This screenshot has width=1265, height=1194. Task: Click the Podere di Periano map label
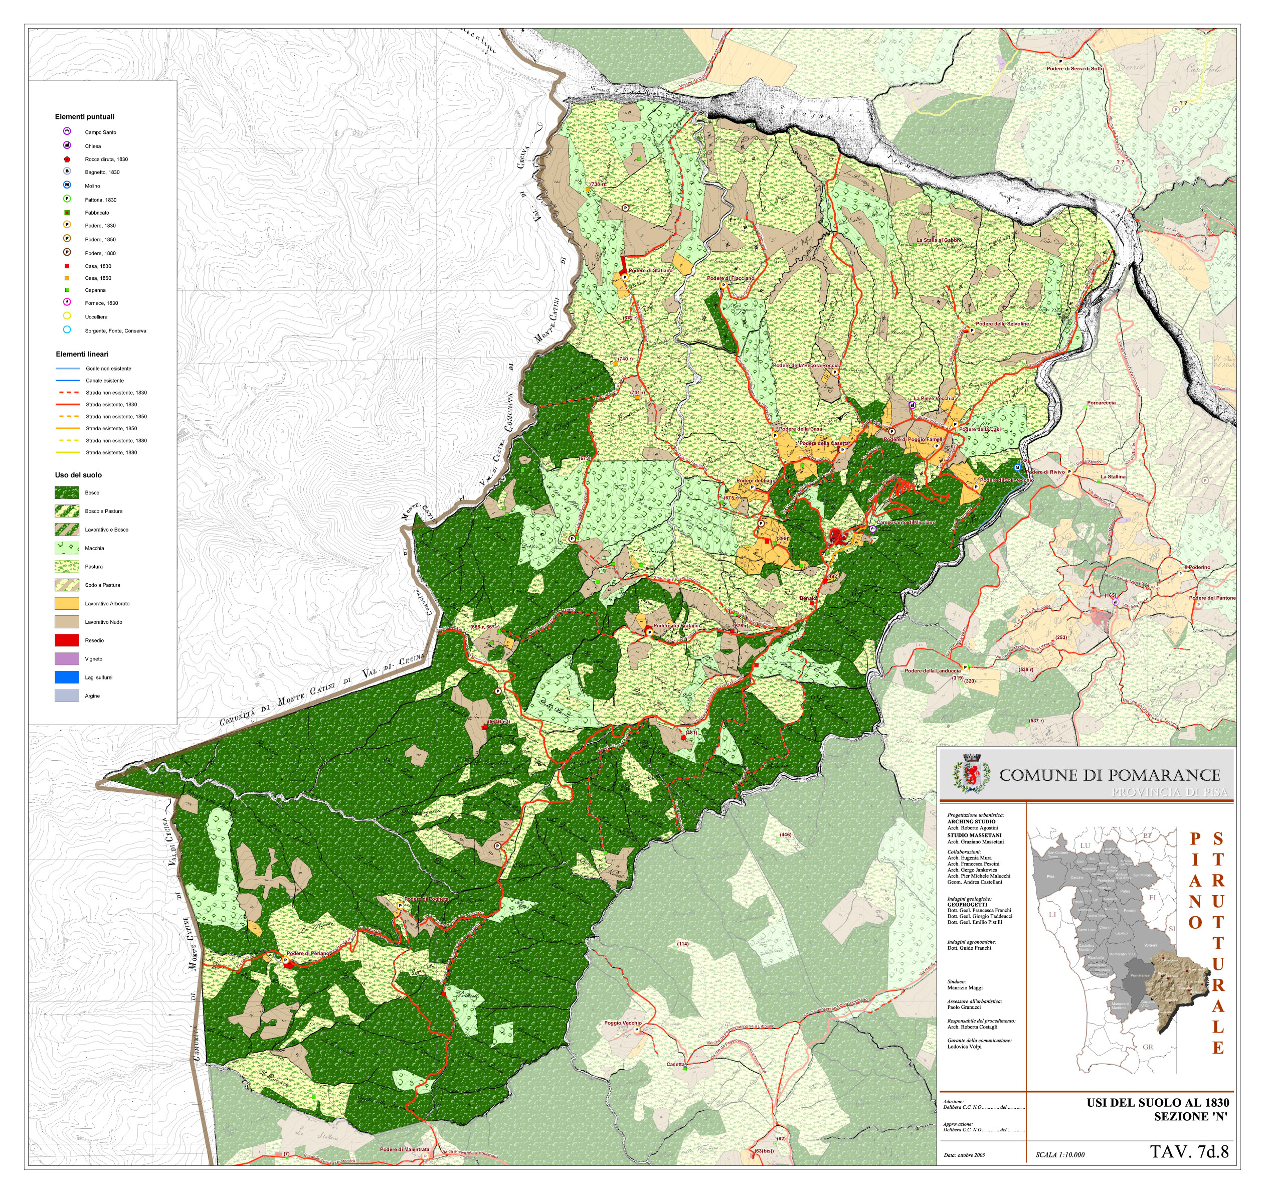point(308,953)
